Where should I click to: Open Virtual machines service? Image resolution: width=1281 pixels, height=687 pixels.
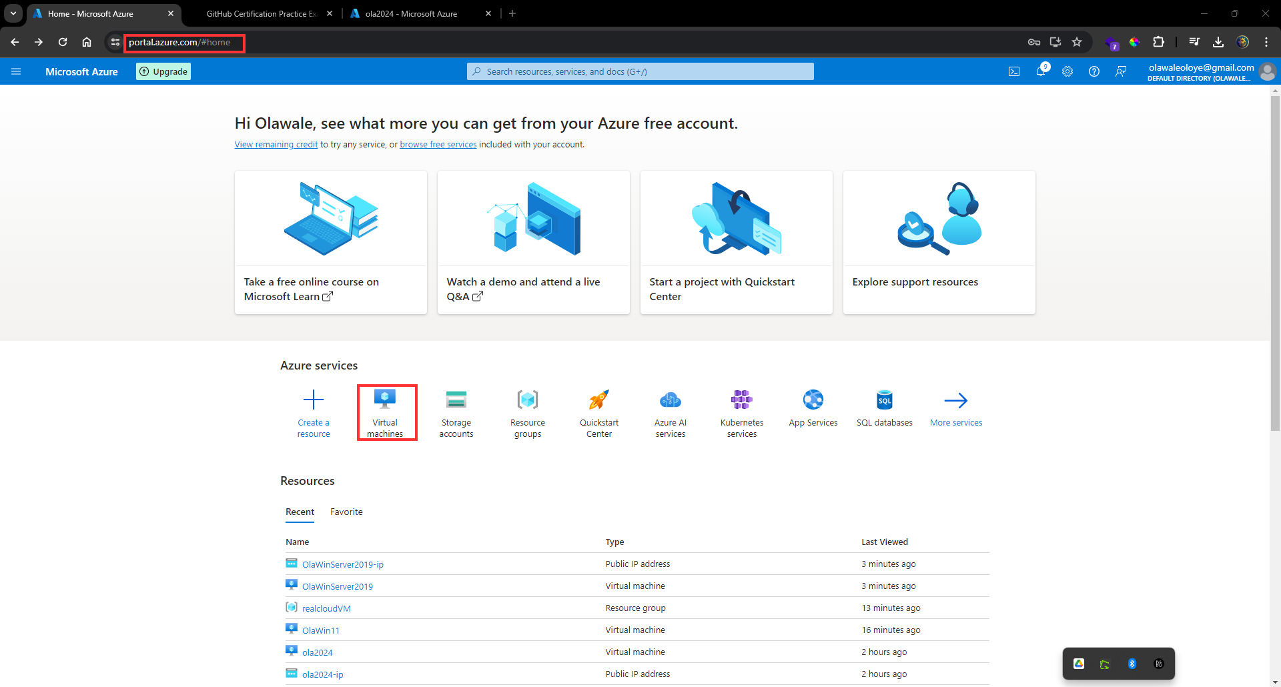point(385,413)
